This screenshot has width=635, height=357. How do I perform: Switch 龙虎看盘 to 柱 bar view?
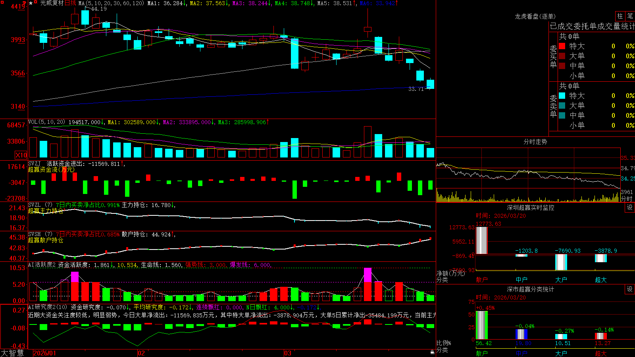(x=620, y=16)
